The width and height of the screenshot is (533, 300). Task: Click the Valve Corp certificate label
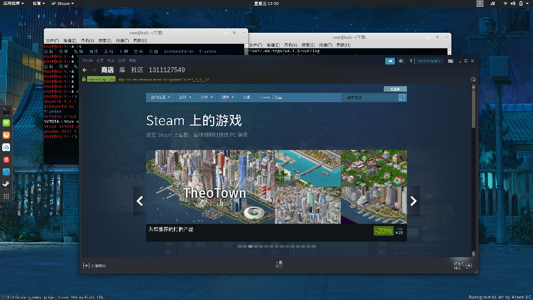pyautogui.click(x=101, y=79)
